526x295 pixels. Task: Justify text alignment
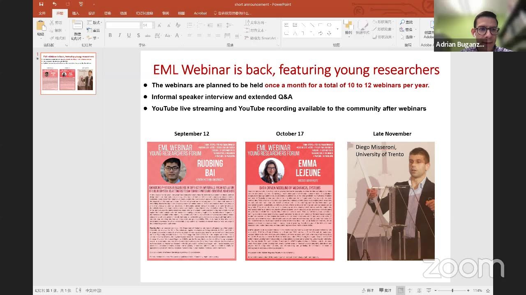[x=218, y=36]
